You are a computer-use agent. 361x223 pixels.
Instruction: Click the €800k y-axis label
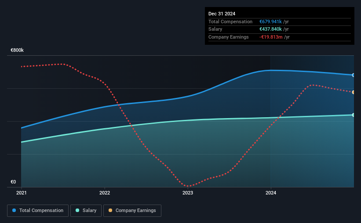tap(17, 50)
